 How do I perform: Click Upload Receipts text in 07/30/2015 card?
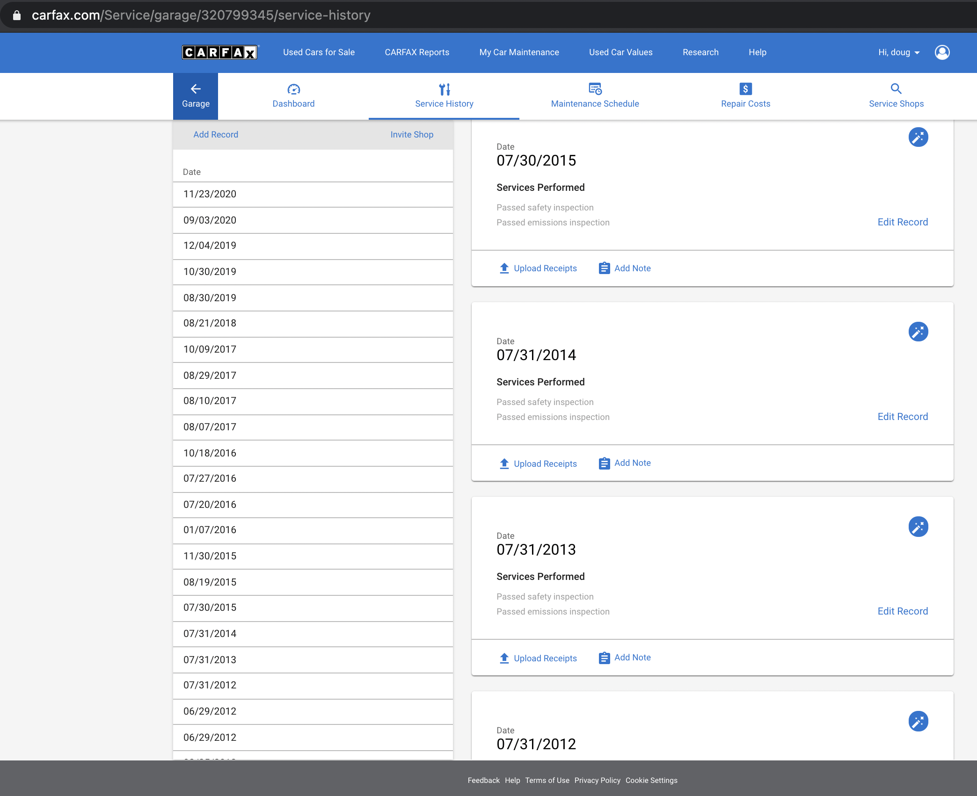545,268
